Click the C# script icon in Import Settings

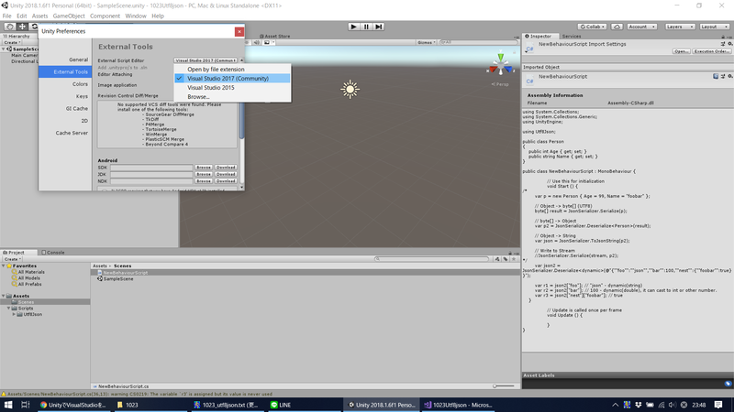[530, 49]
